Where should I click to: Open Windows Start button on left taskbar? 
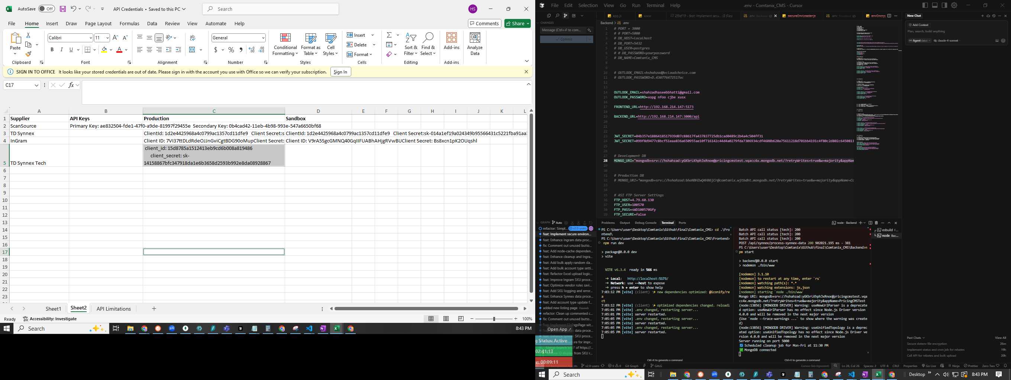6,328
